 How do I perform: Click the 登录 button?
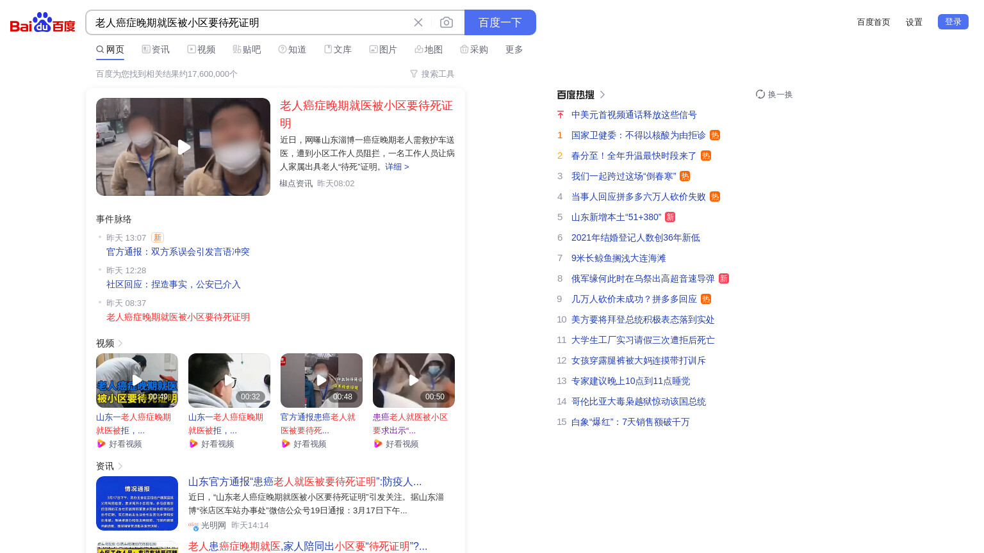point(953,22)
